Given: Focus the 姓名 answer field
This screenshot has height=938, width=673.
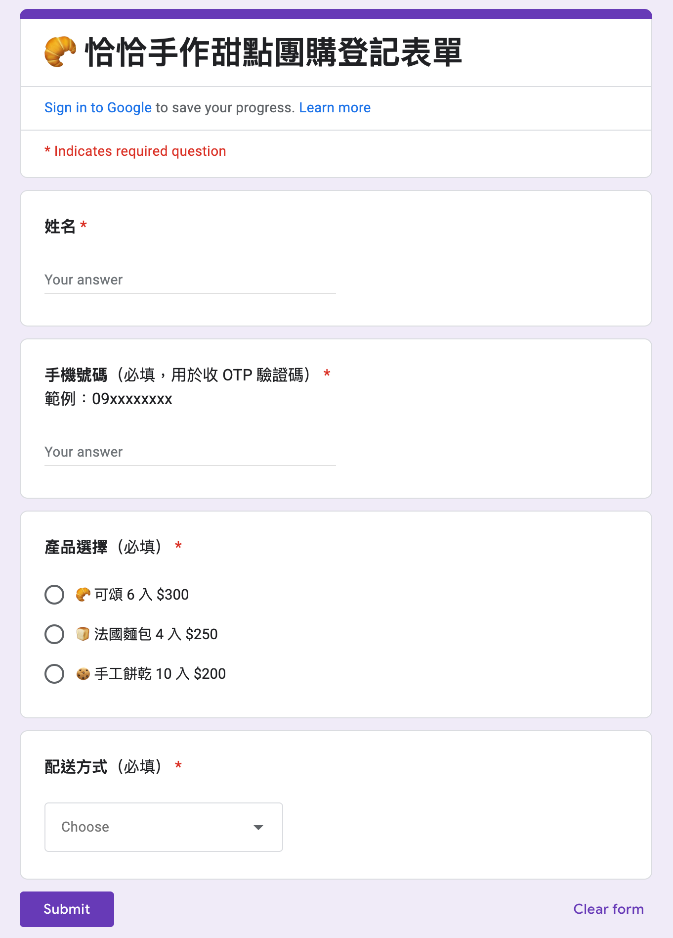Looking at the screenshot, I should pyautogui.click(x=190, y=280).
